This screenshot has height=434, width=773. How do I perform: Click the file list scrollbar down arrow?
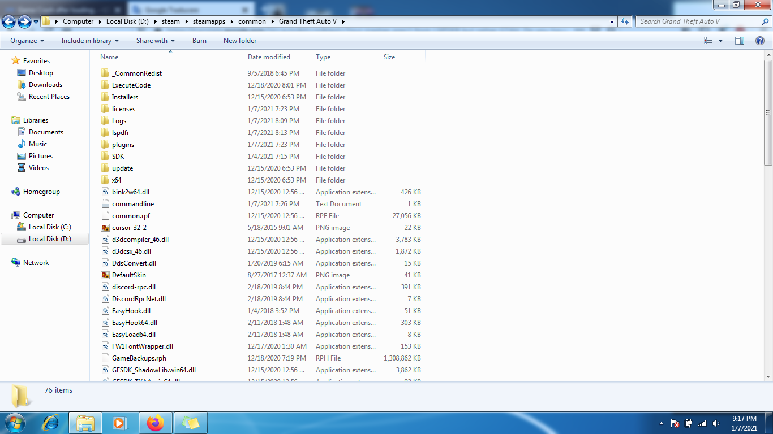pos(768,376)
